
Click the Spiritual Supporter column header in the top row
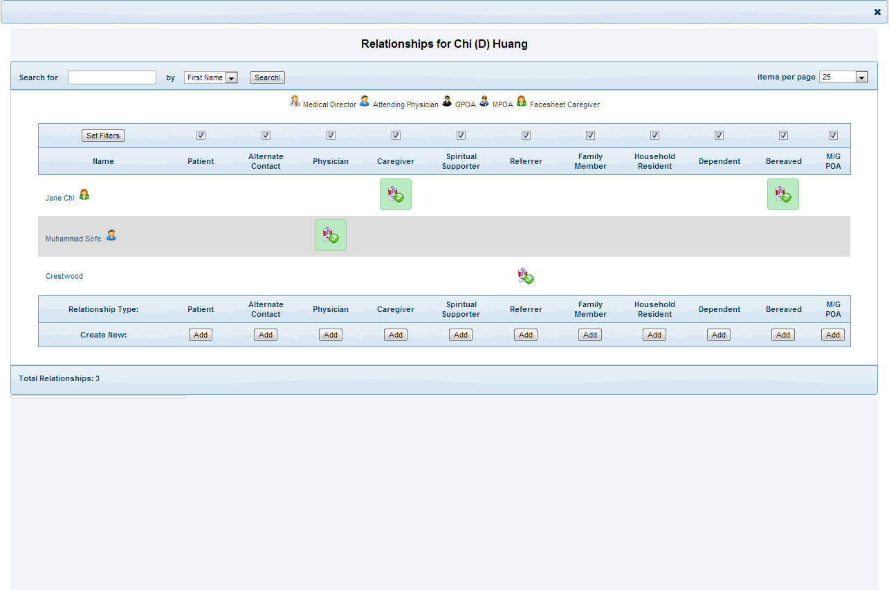pyautogui.click(x=461, y=161)
